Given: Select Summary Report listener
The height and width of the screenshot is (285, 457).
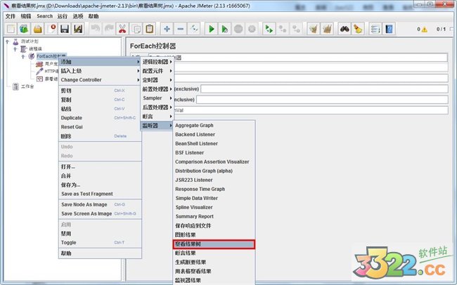Looking at the screenshot, I should pyautogui.click(x=214, y=216).
